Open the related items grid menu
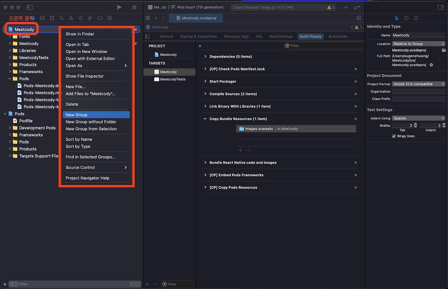The width and height of the screenshot is (448, 289). [x=148, y=18]
